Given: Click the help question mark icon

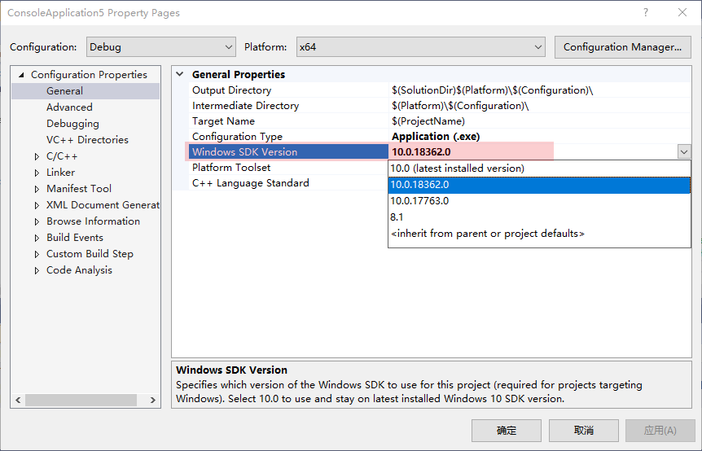Looking at the screenshot, I should [x=646, y=13].
